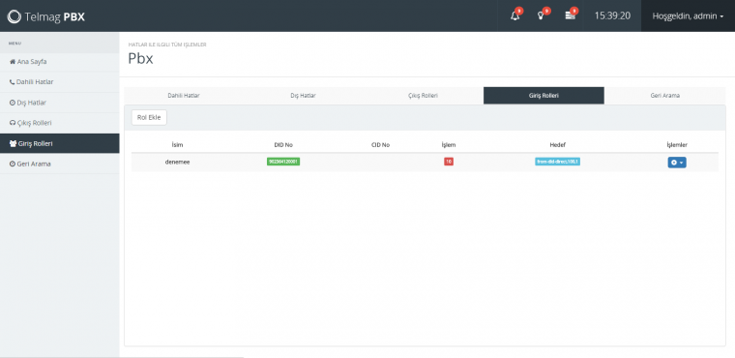
Task: Switch to the Dahili Hatlar tab
Action: 184,95
